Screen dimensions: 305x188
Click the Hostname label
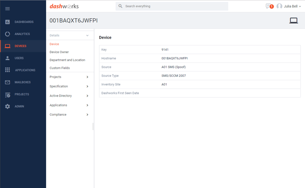[x=109, y=59]
